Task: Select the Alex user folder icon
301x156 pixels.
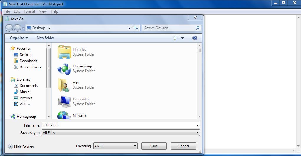Action: [64, 85]
